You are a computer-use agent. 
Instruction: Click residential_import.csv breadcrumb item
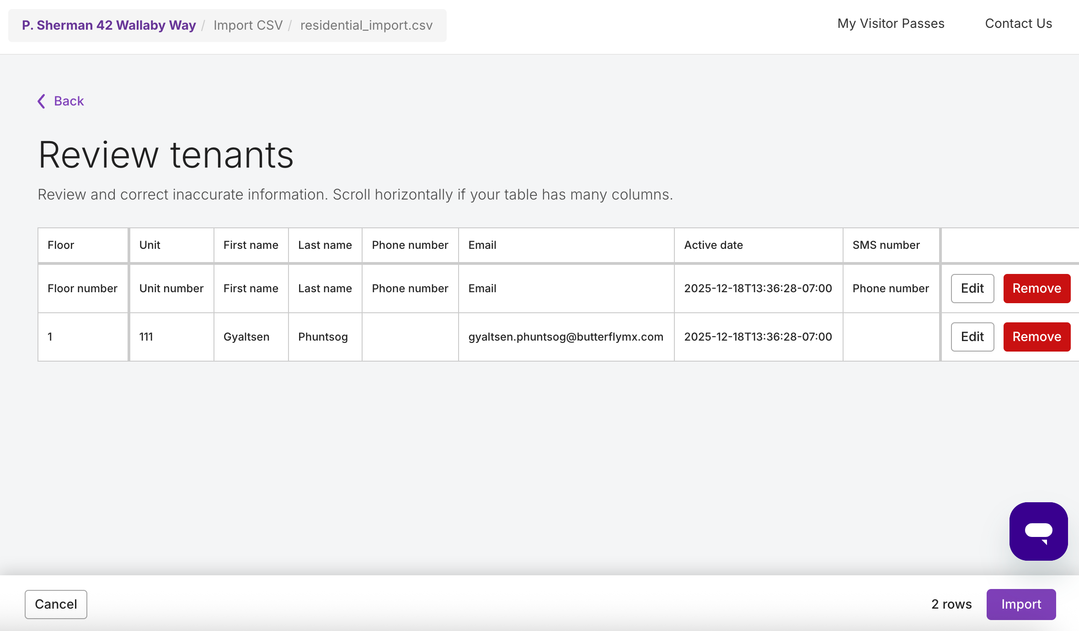point(366,25)
